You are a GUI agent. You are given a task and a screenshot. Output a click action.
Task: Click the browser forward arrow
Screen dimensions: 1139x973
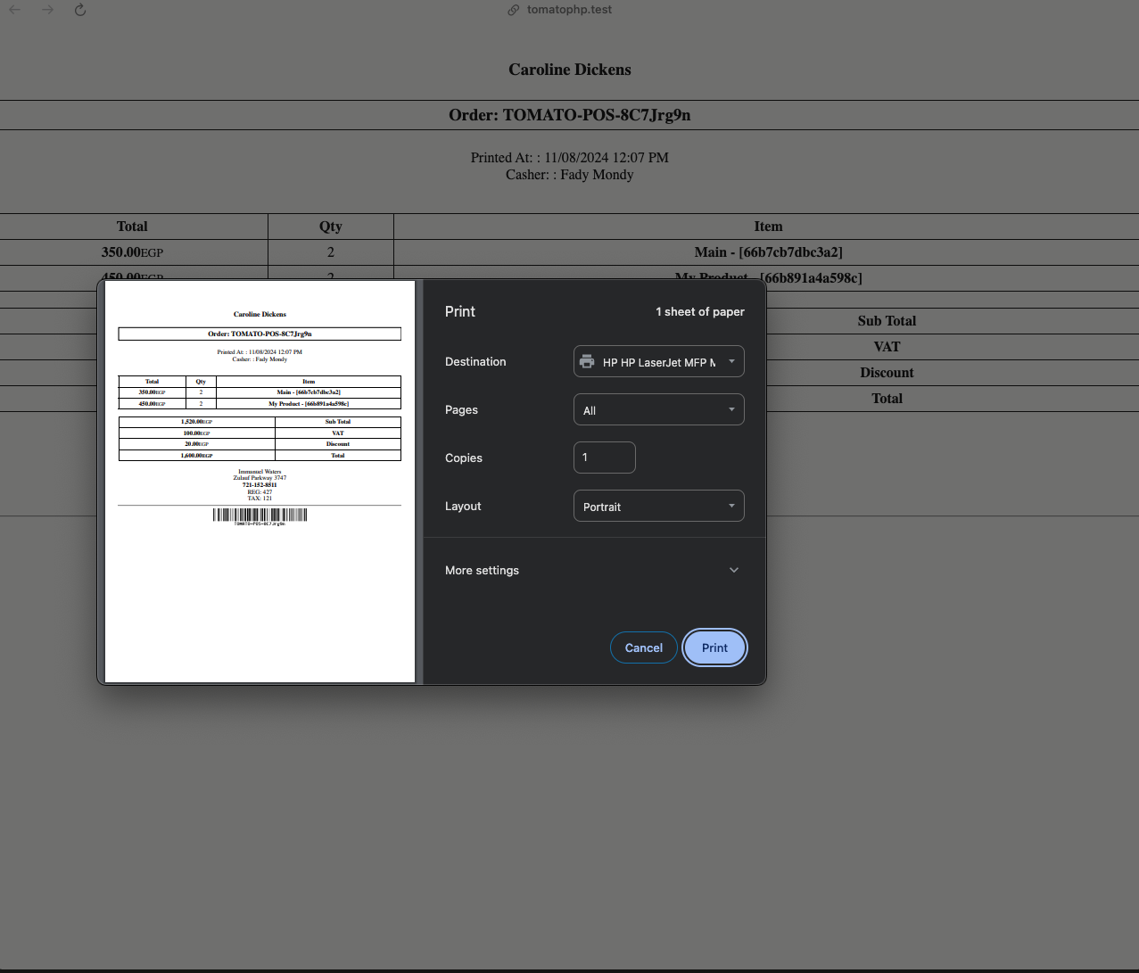47,10
